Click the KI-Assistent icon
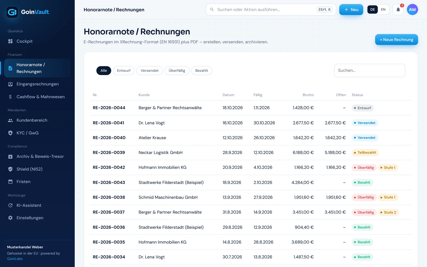Viewport: 427px width, 267px height. click(10, 205)
